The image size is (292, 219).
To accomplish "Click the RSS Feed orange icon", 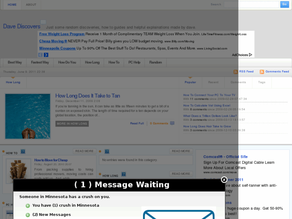I will point(236,72).
